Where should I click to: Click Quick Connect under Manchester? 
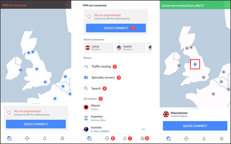pyautogui.click(x=195, y=126)
